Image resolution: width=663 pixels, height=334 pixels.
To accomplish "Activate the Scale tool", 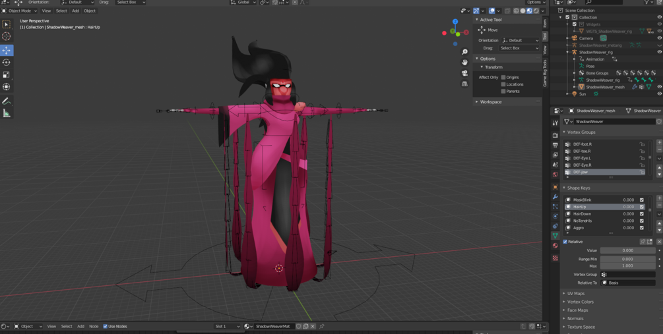I will tap(7, 74).
